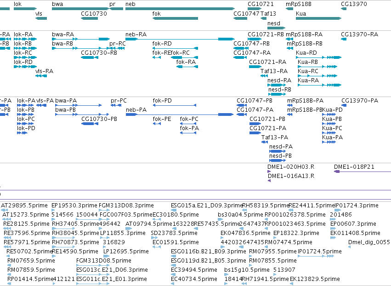This screenshot has width=391, height=286.
Task: Select the "LP12695.5prime" EST label
Action: [126, 252]
